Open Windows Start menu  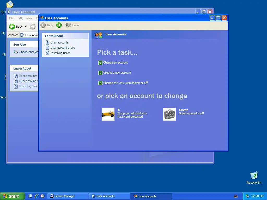12,196
